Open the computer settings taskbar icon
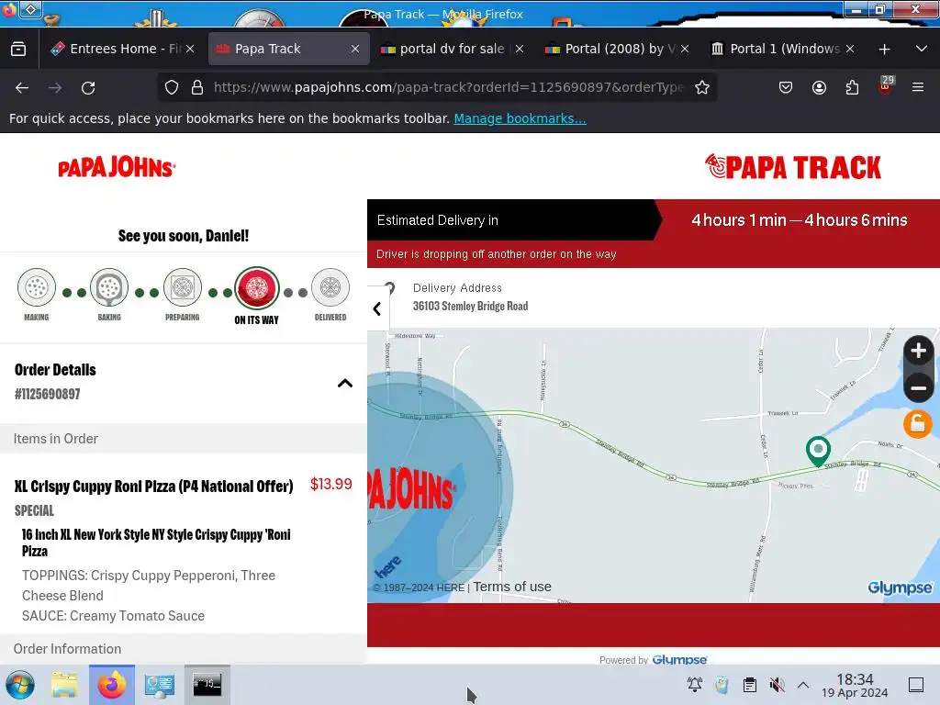Viewport: 940px width, 705px height. (x=160, y=685)
